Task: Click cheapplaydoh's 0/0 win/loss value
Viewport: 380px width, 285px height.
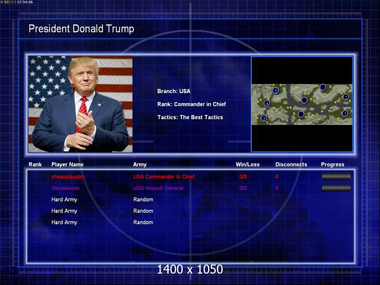Action: (243, 177)
